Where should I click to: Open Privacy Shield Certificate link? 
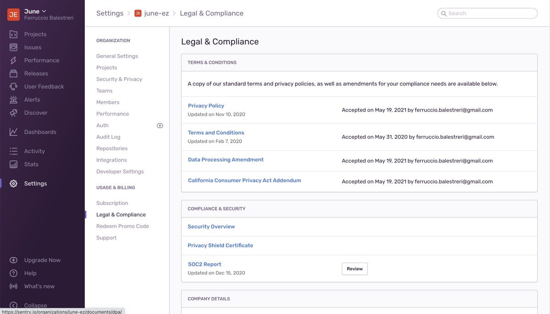coord(220,245)
